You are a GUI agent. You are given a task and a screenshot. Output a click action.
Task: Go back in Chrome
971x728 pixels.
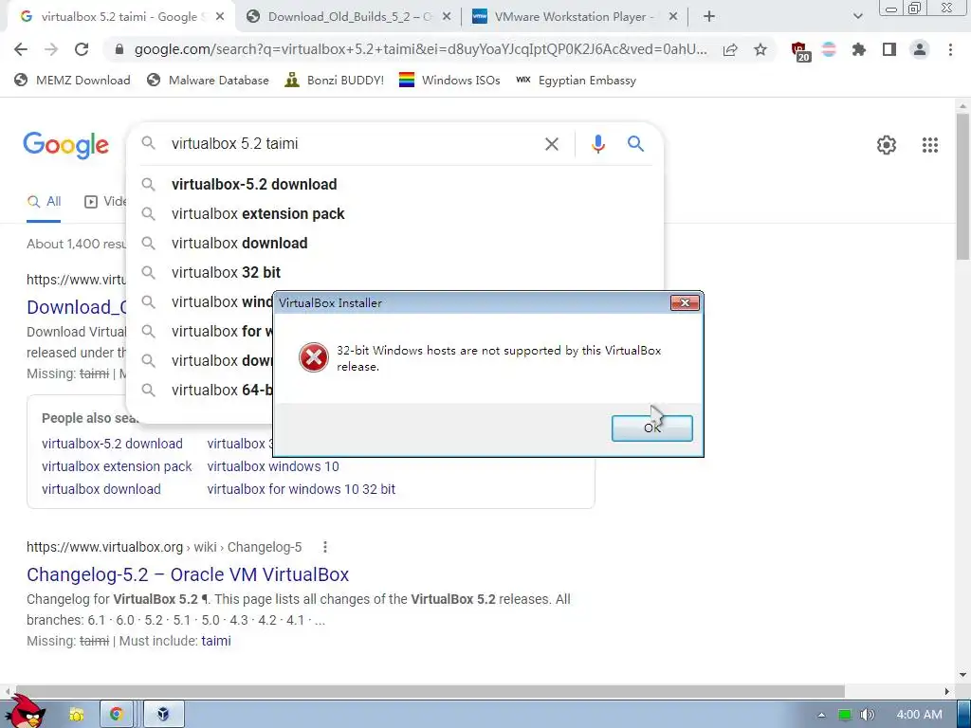pos(21,49)
